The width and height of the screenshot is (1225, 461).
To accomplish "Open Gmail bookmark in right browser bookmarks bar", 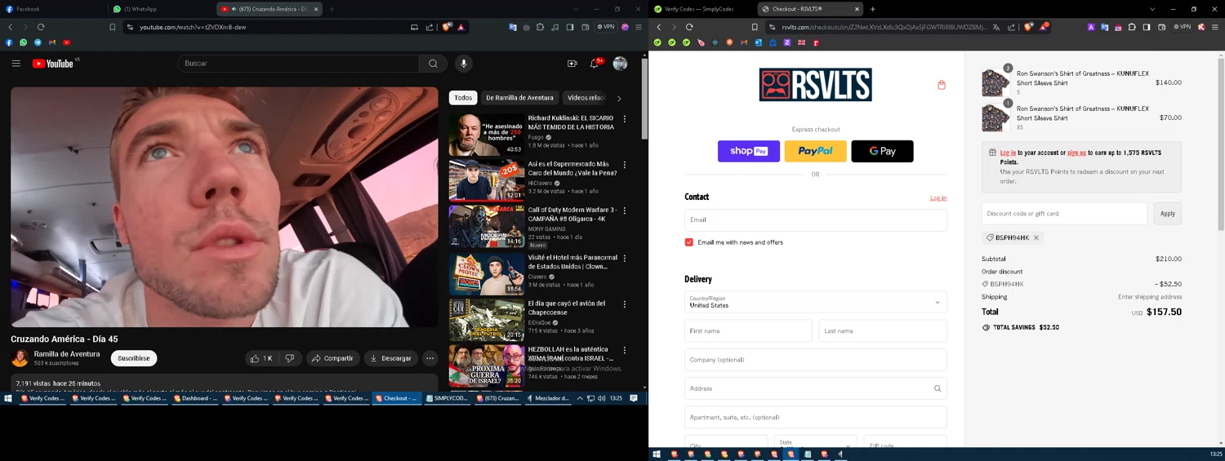I will click(745, 42).
